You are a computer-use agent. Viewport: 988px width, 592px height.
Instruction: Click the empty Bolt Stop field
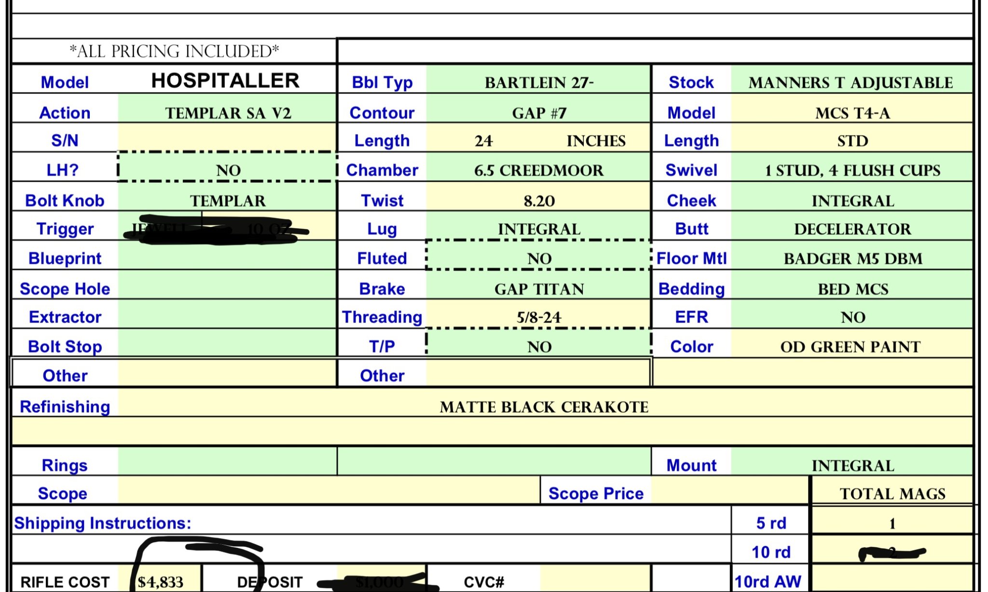tap(227, 344)
